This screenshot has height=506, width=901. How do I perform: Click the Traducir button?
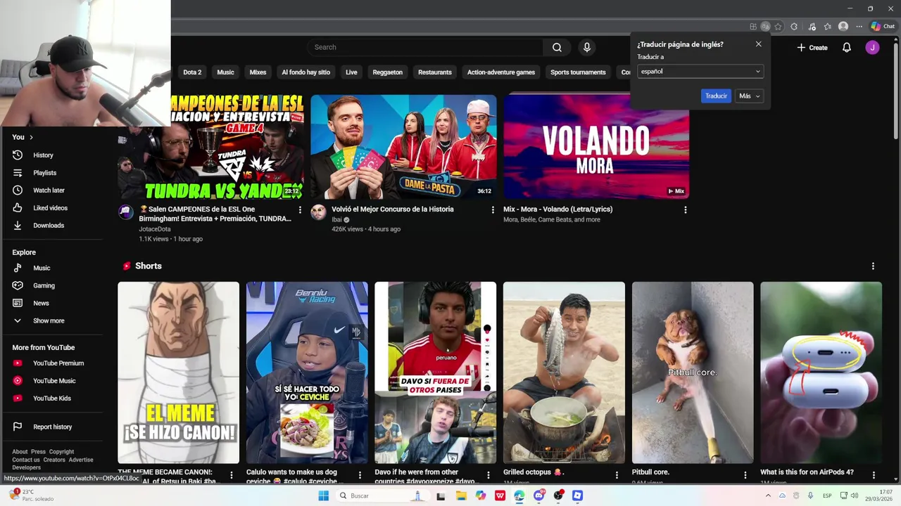716,96
